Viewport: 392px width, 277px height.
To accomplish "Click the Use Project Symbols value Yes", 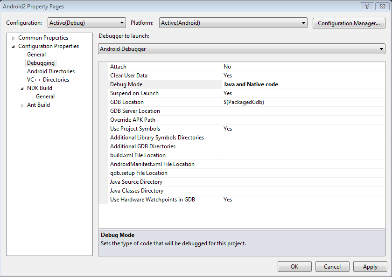I will pyautogui.click(x=228, y=129).
